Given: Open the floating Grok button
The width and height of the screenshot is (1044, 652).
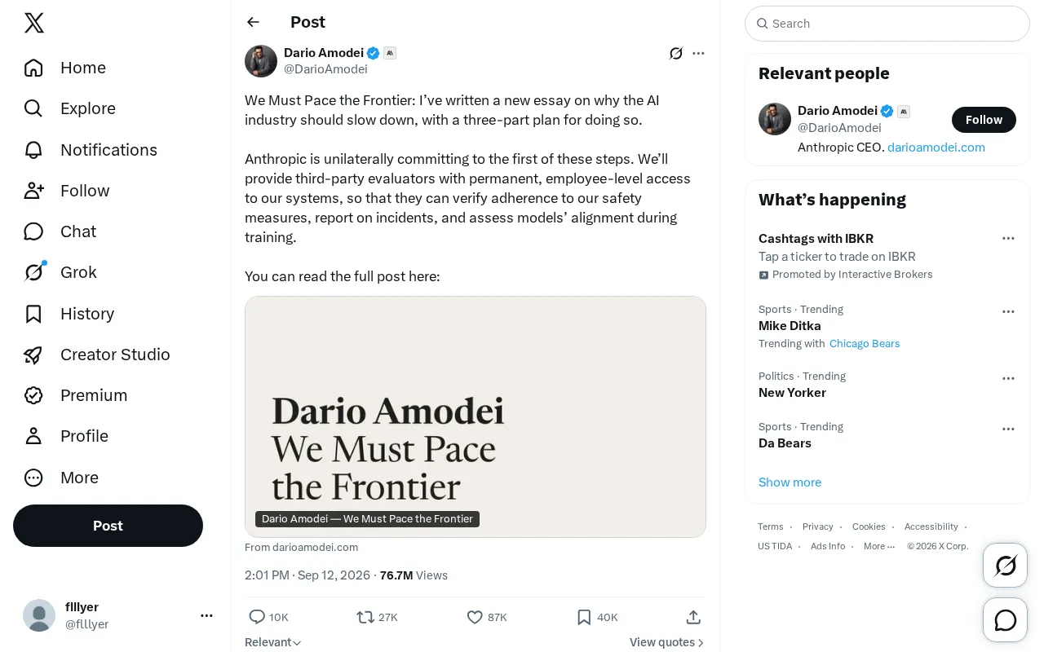Looking at the screenshot, I should pyautogui.click(x=1006, y=565).
